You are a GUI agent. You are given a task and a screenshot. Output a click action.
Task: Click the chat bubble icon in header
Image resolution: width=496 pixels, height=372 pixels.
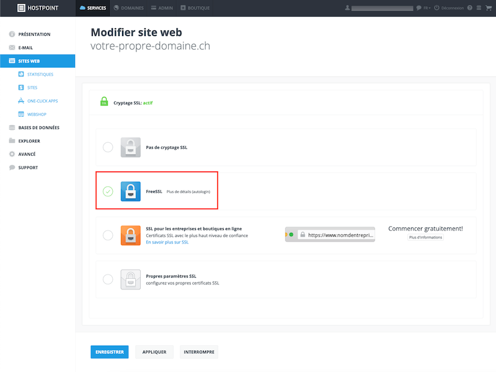coord(419,8)
